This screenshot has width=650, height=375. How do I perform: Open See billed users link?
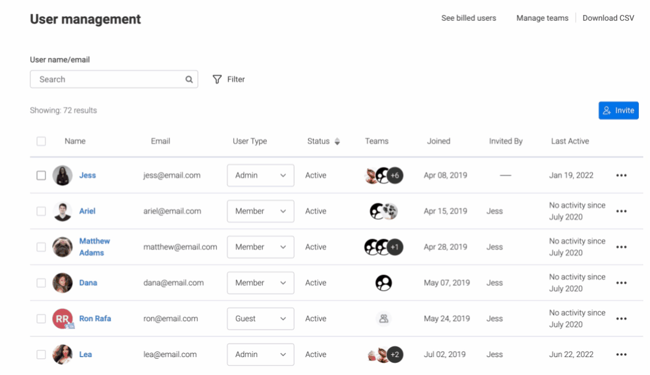pyautogui.click(x=468, y=18)
